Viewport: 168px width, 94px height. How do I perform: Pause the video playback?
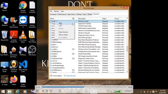pos(37,91)
